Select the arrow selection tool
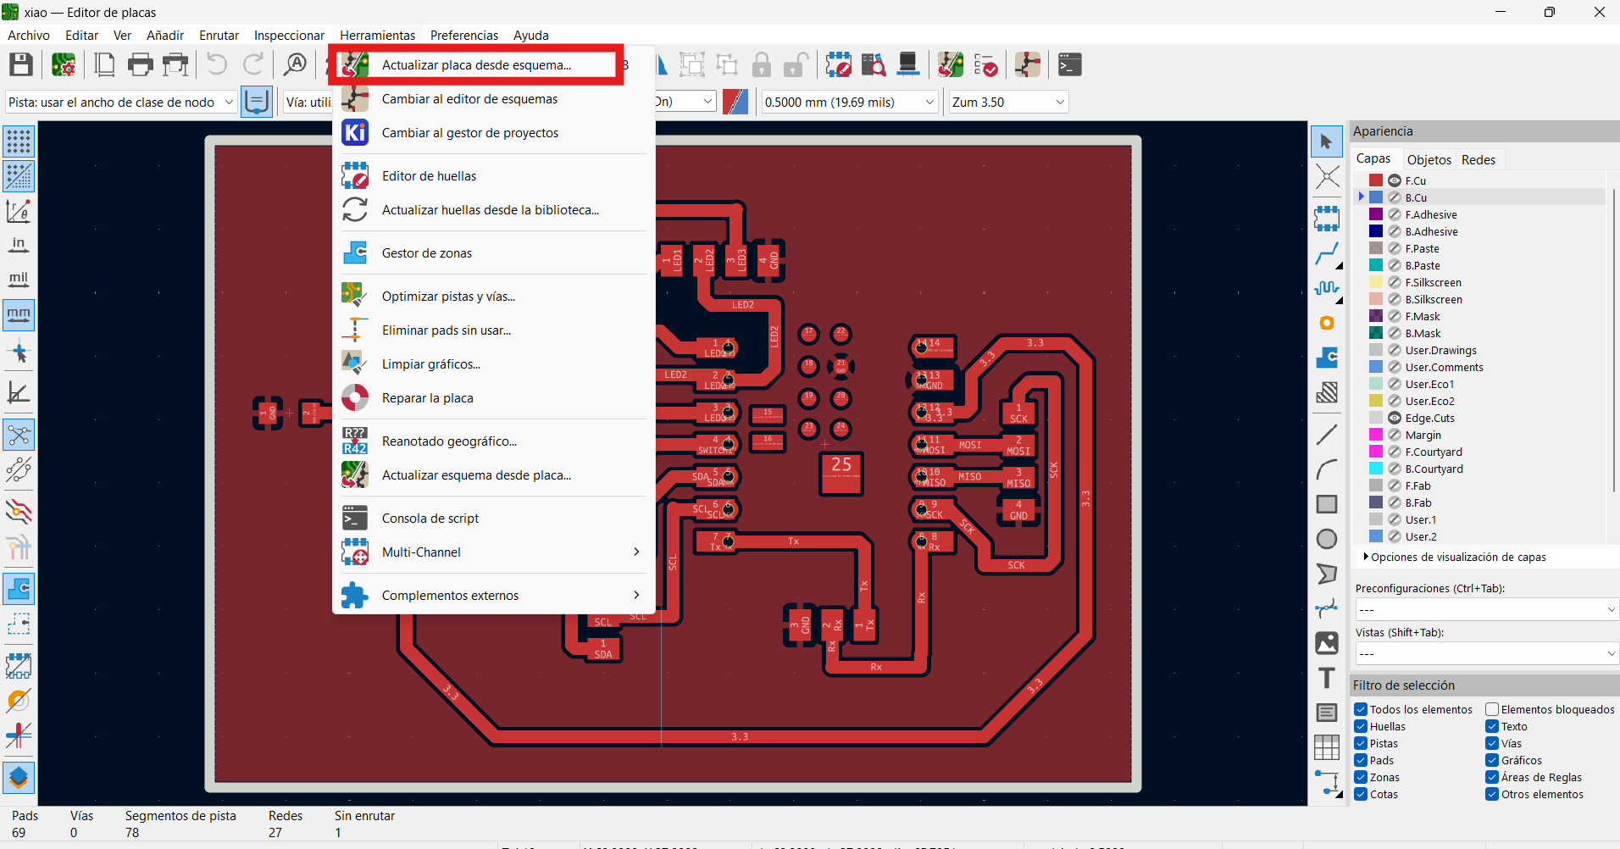The width and height of the screenshot is (1620, 849). [1327, 141]
